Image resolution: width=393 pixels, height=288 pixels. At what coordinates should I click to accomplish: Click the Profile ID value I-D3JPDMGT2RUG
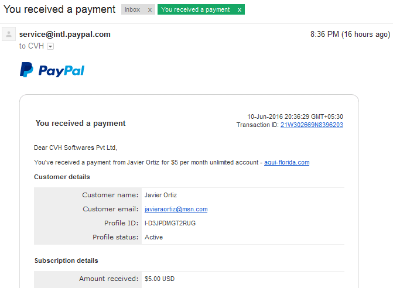170,223
